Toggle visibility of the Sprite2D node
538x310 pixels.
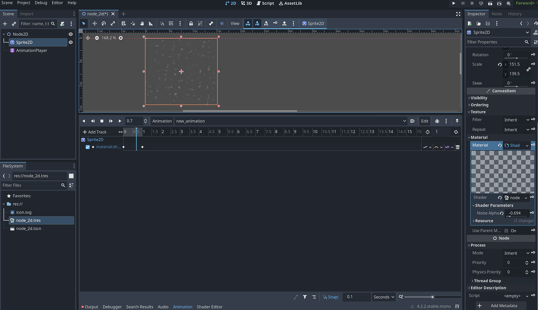pyautogui.click(x=71, y=42)
